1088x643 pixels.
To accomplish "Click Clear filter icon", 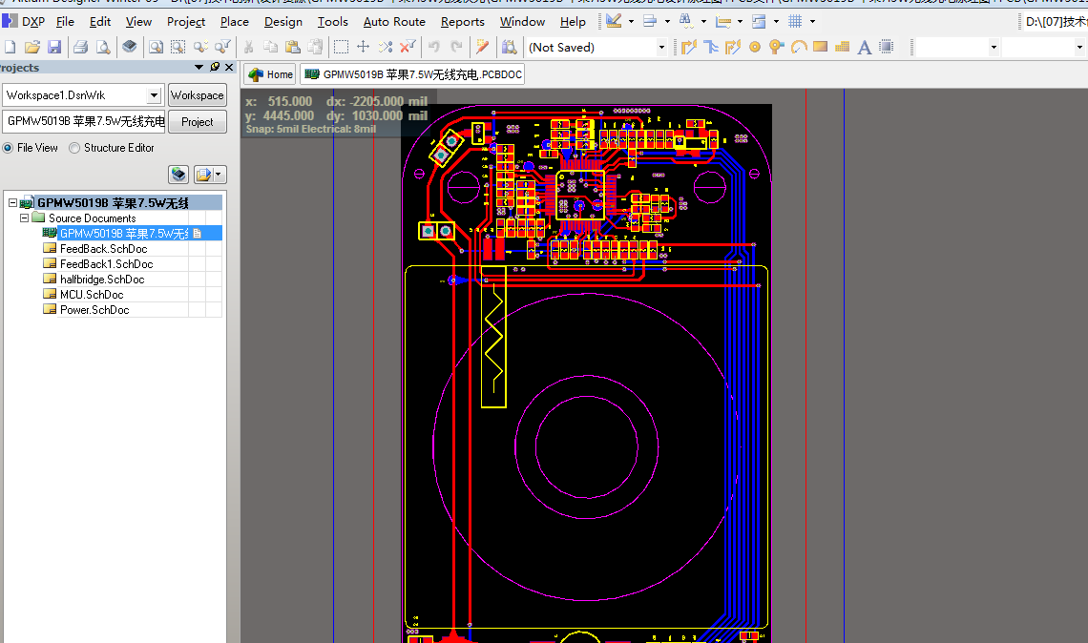I will pos(408,47).
